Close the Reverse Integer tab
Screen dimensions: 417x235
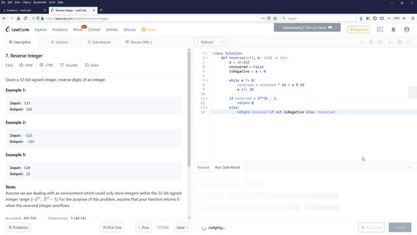[94, 10]
